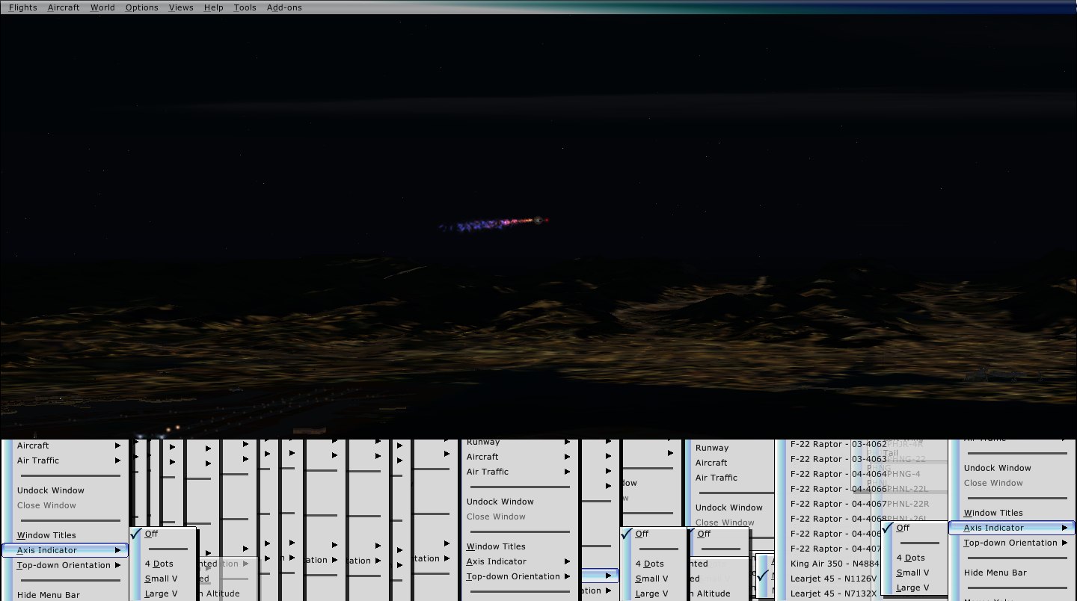Image resolution: width=1077 pixels, height=601 pixels.
Task: Select Large V in rightmost axis submenu
Action: coord(912,588)
